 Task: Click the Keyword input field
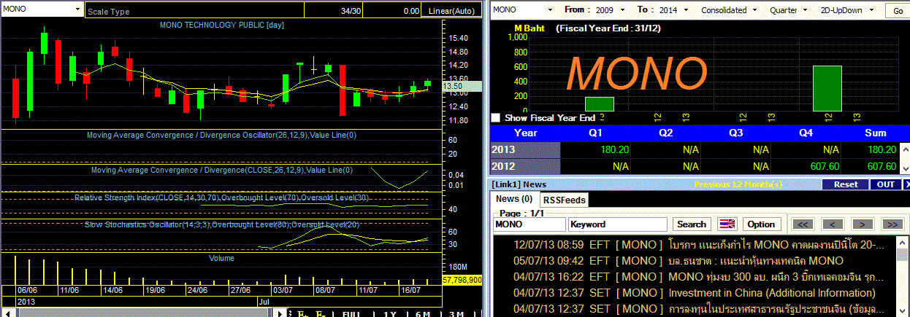[618, 224]
